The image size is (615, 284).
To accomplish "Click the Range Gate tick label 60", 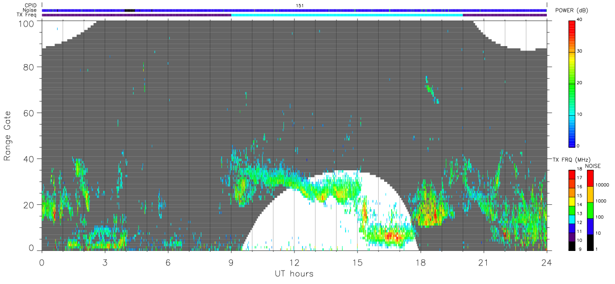I will 30,113.
